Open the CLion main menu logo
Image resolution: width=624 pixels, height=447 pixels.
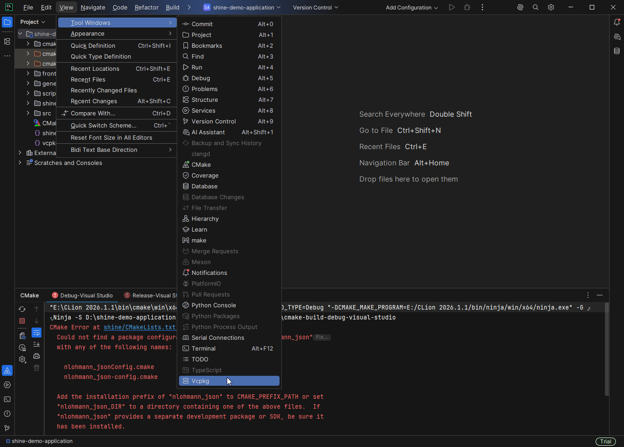pyautogui.click(x=9, y=7)
